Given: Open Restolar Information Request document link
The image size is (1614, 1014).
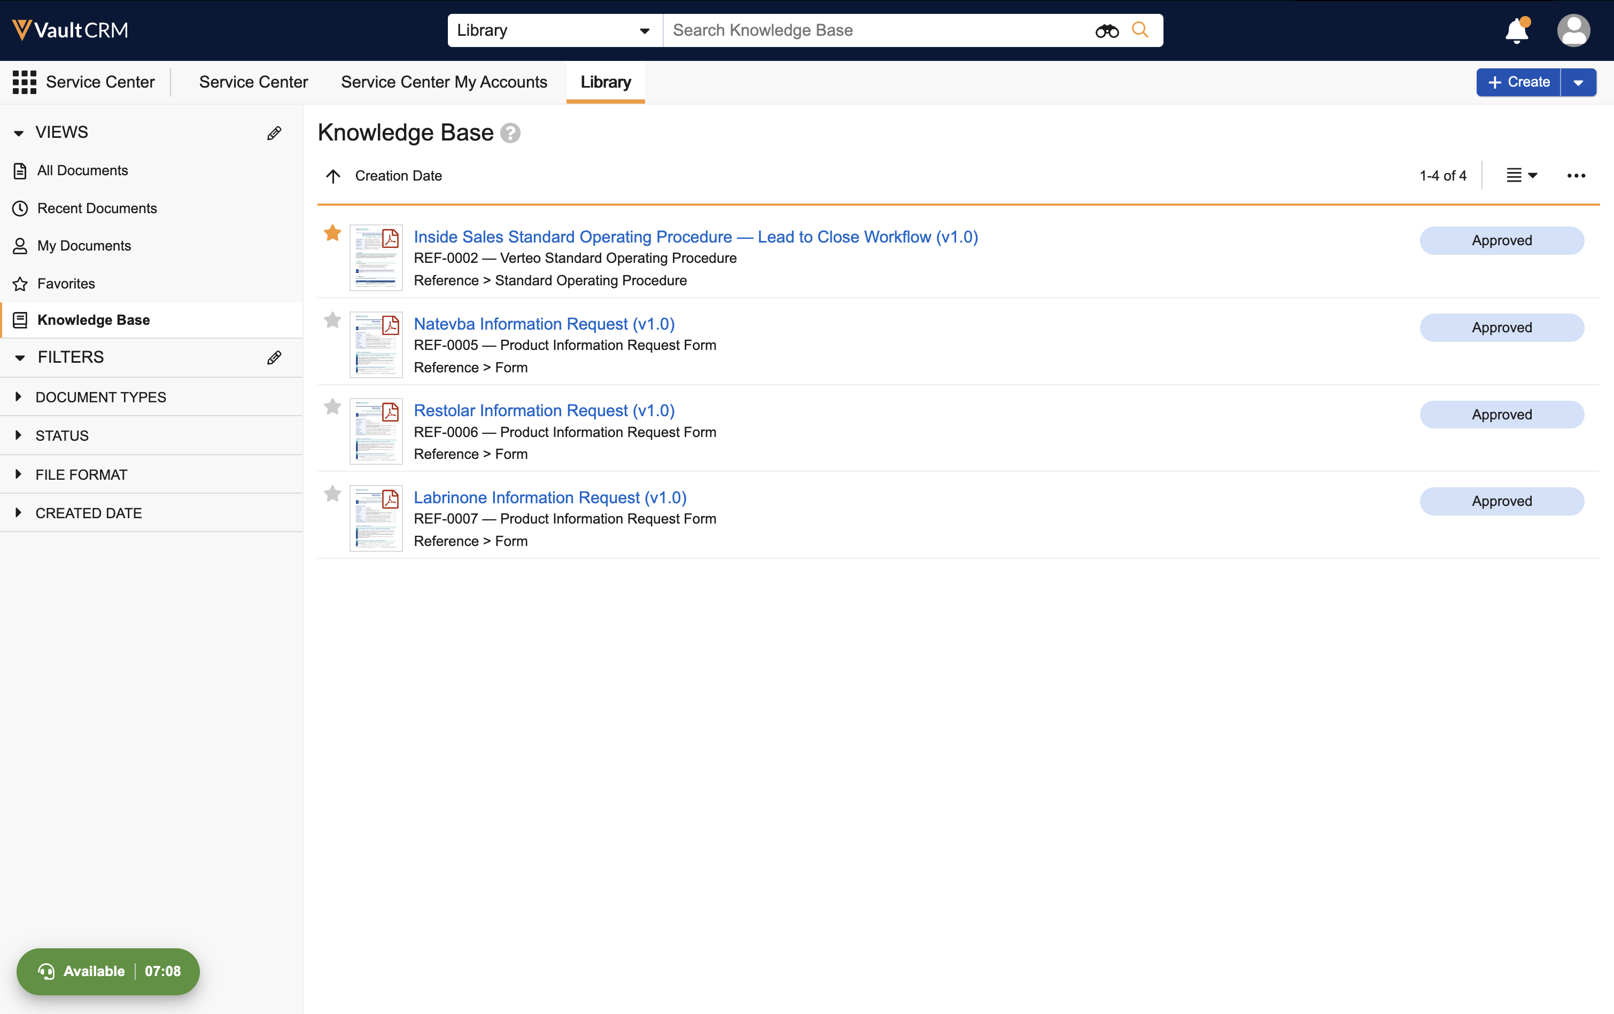Looking at the screenshot, I should pyautogui.click(x=544, y=410).
